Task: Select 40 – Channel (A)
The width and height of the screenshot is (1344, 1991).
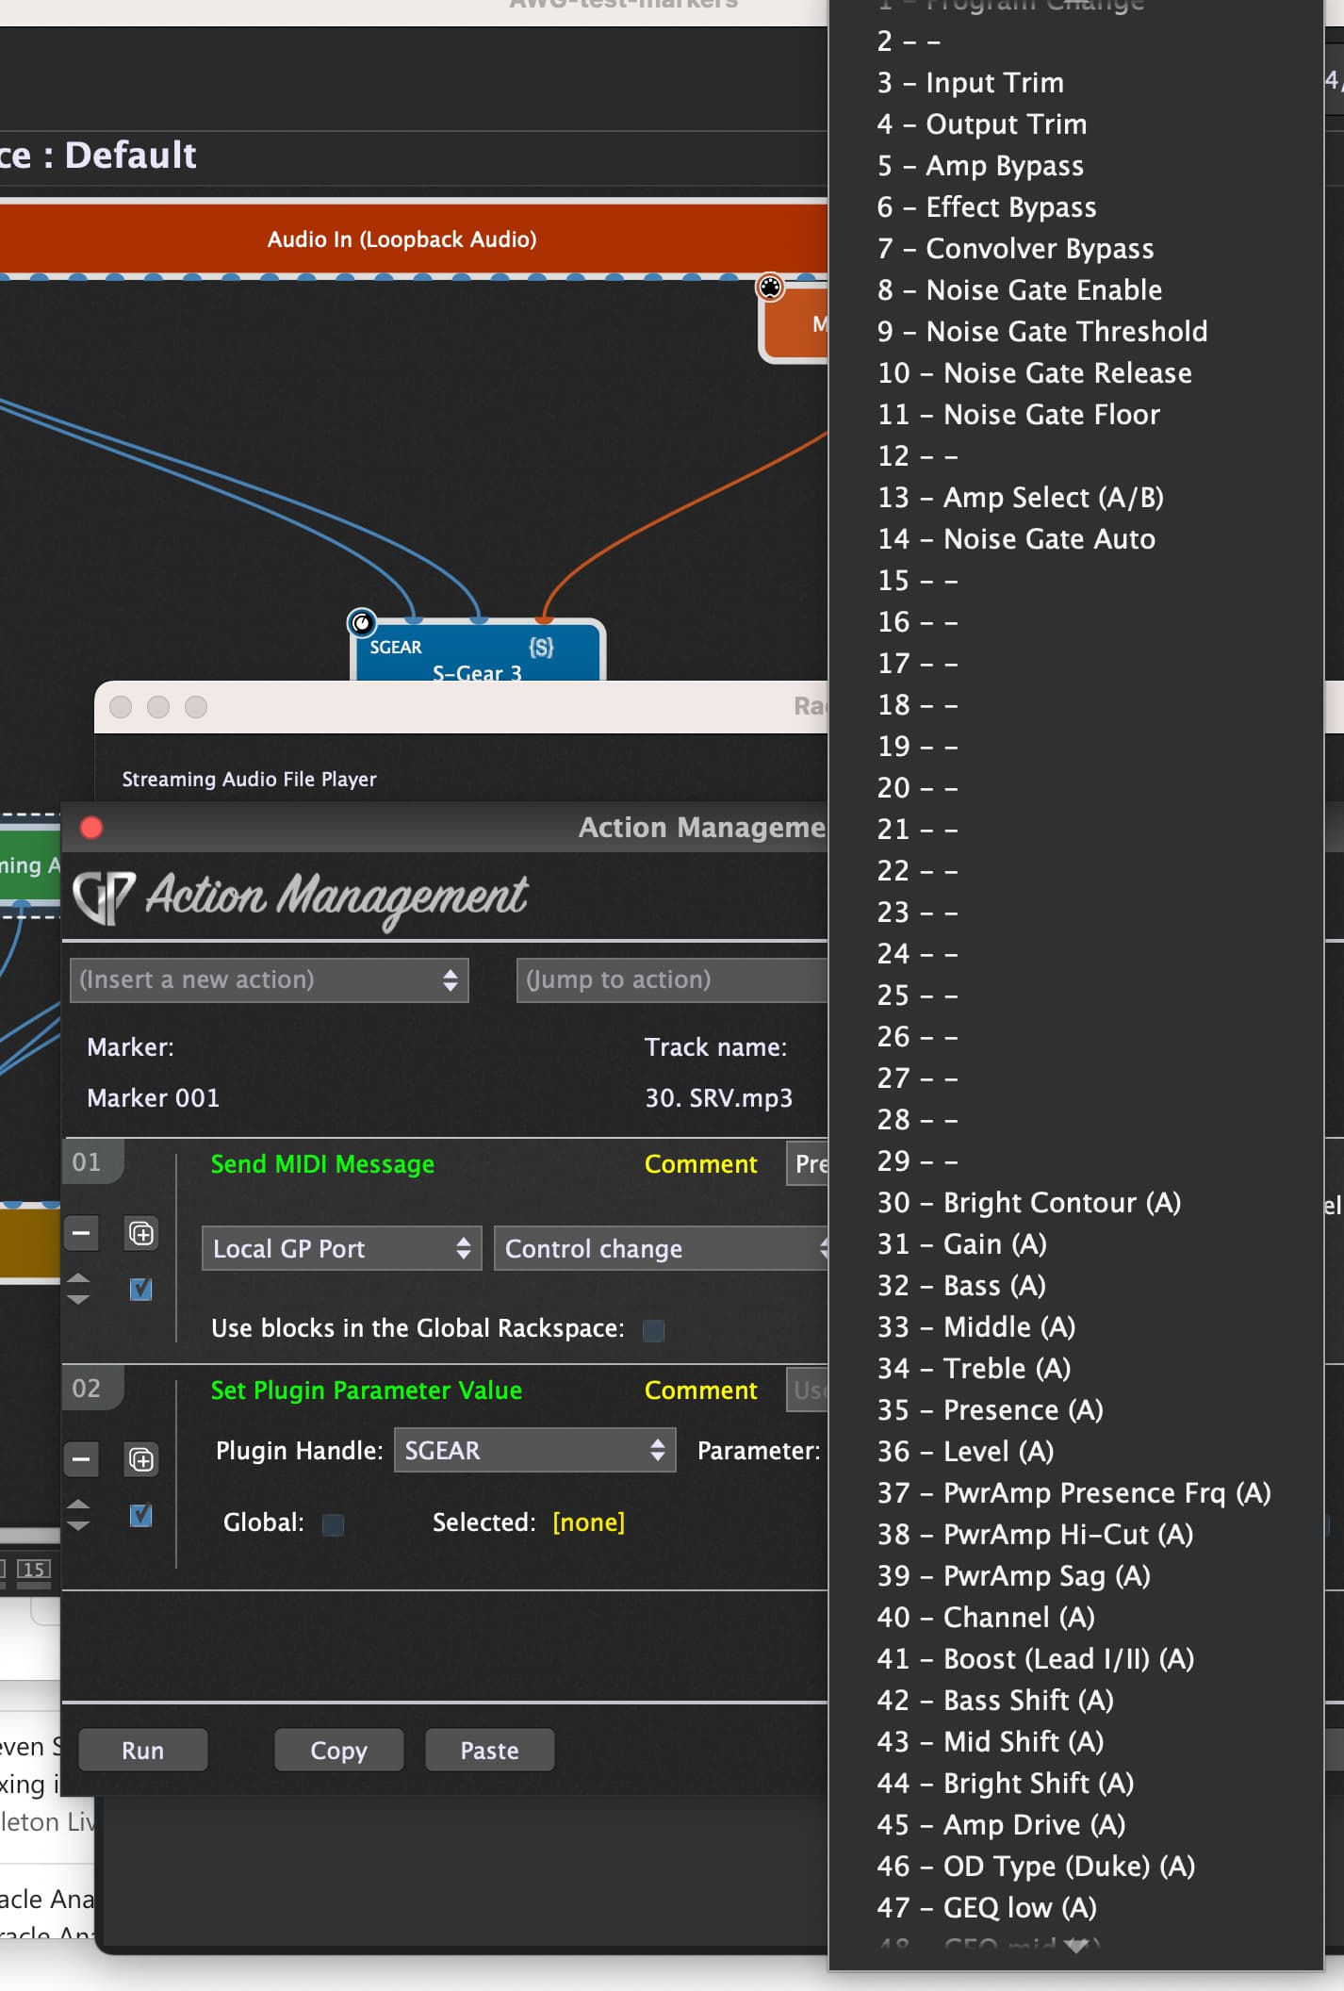Action: [1076, 1617]
